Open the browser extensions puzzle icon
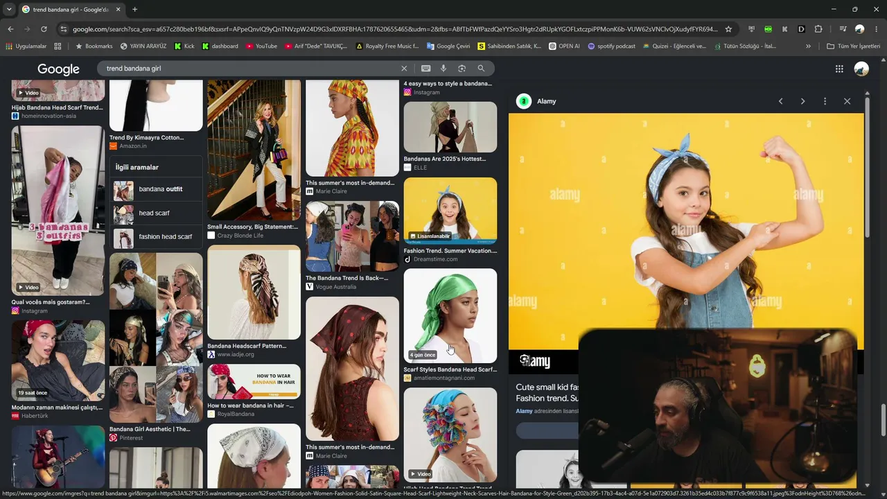This screenshot has width=887, height=499. 818,29
